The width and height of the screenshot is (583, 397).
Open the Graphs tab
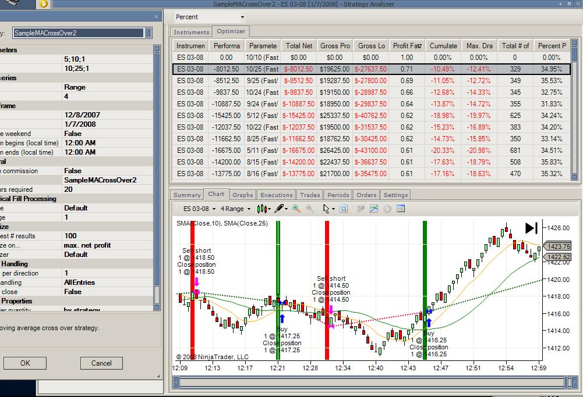point(243,195)
